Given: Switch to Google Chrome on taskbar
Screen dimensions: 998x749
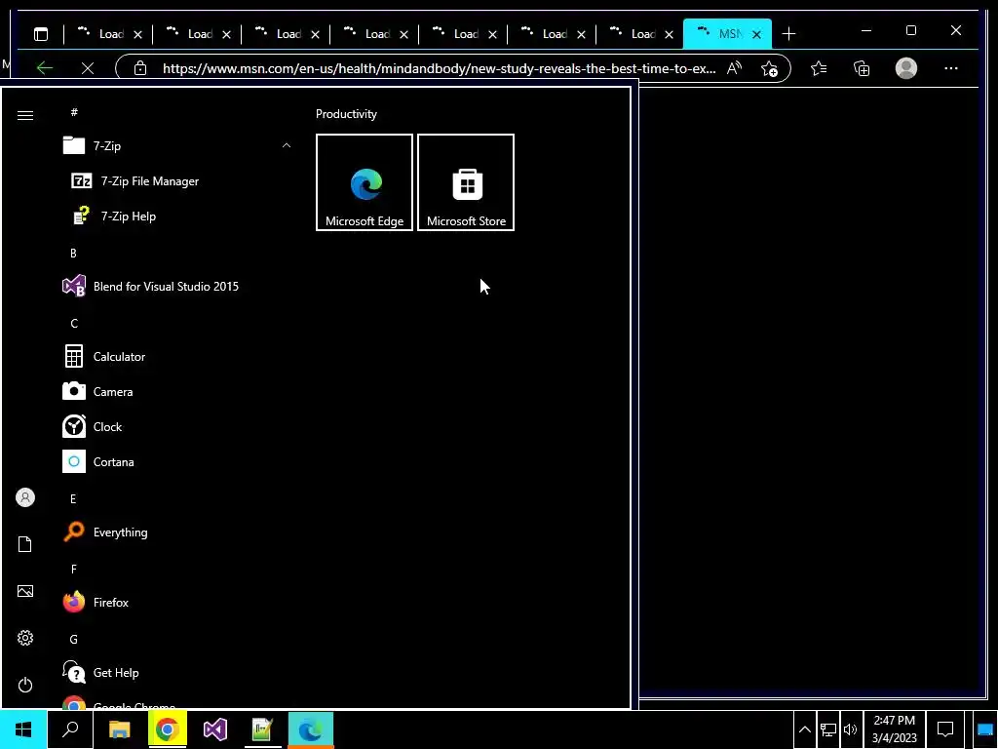Looking at the screenshot, I should [x=168, y=729].
